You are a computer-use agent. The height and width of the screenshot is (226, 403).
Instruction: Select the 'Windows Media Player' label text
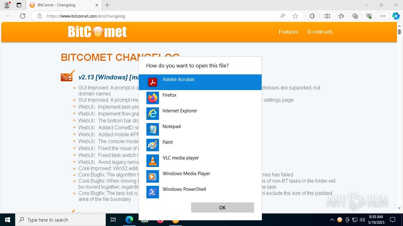coord(186,174)
